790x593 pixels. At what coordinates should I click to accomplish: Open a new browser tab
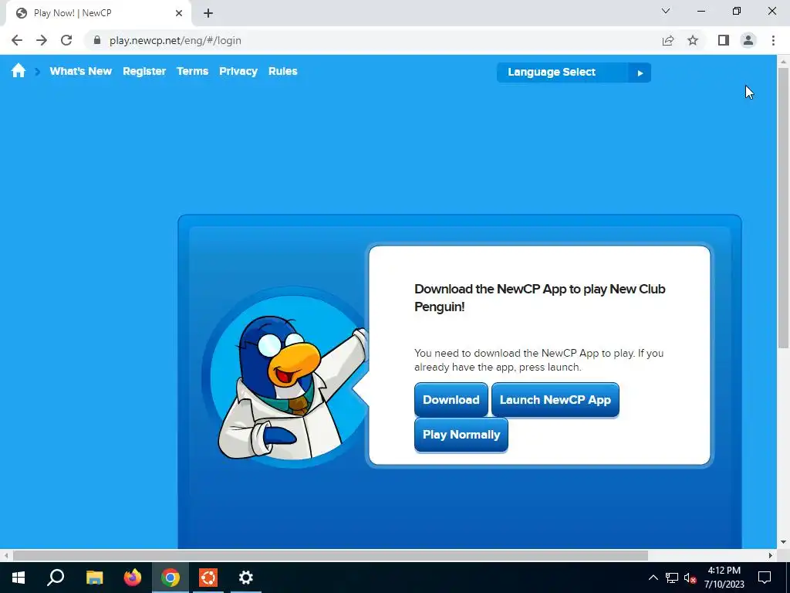208,13
